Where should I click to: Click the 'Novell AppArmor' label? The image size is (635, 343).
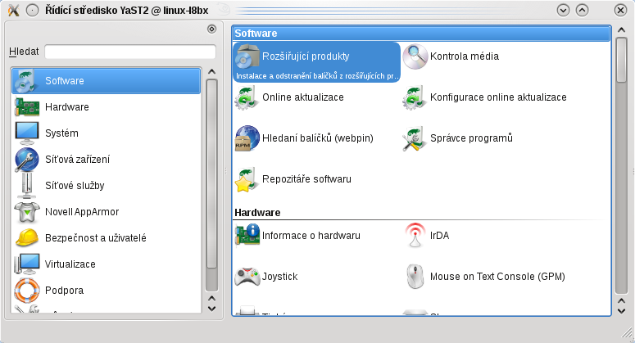[82, 212]
